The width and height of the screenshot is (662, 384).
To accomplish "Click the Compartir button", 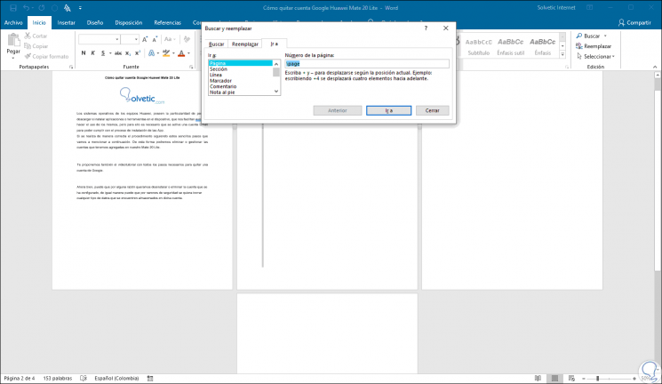I will pos(634,22).
